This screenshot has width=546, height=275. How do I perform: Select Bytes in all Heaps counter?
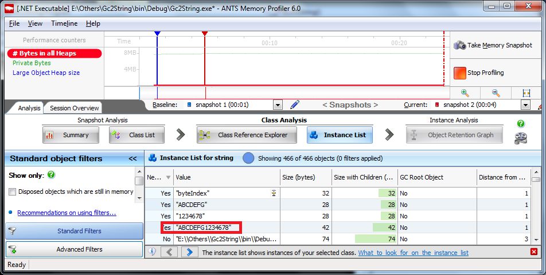click(54, 53)
